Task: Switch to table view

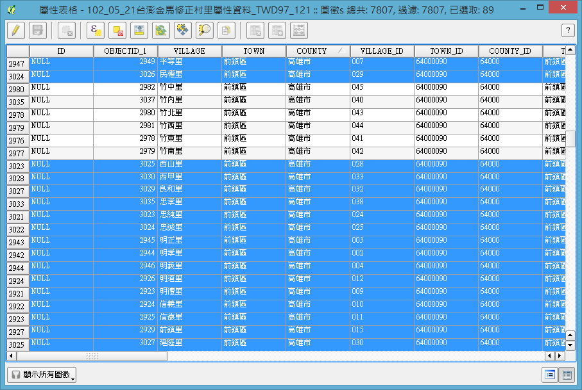Action: pos(567,375)
